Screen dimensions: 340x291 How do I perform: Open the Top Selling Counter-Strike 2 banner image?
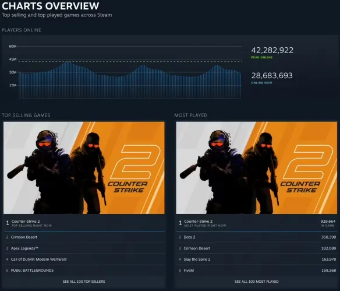click(84, 167)
